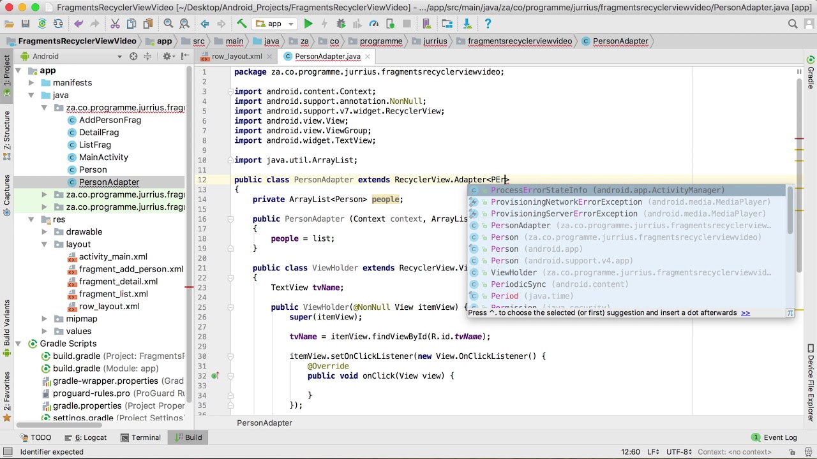Click Attach debugger to Android process icon
The width and height of the screenshot is (817, 459).
390,24
